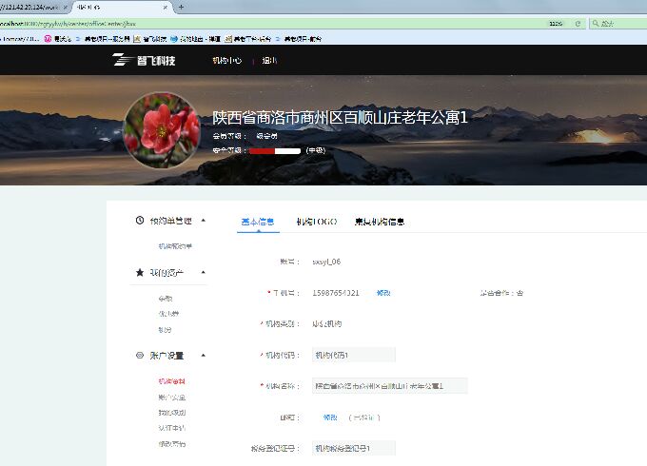Click the blue link beside phone number 15987654321

(382, 293)
